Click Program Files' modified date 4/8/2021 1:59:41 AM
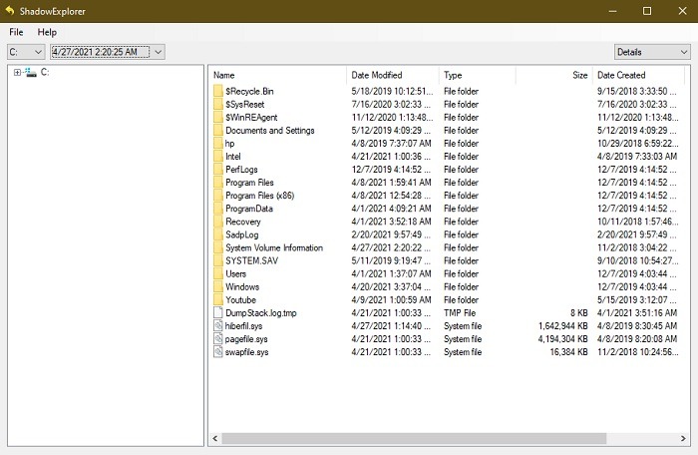This screenshot has height=455, width=698. [391, 183]
